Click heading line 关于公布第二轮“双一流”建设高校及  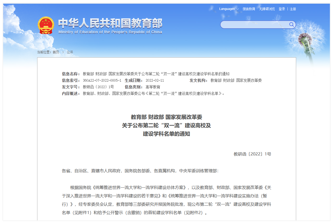pyautogui.click(x=166, y=126)
